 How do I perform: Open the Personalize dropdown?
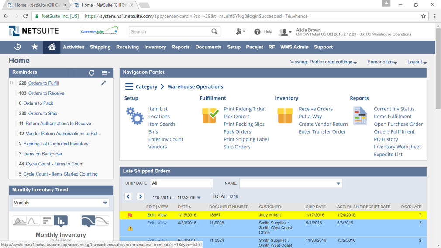point(382,62)
